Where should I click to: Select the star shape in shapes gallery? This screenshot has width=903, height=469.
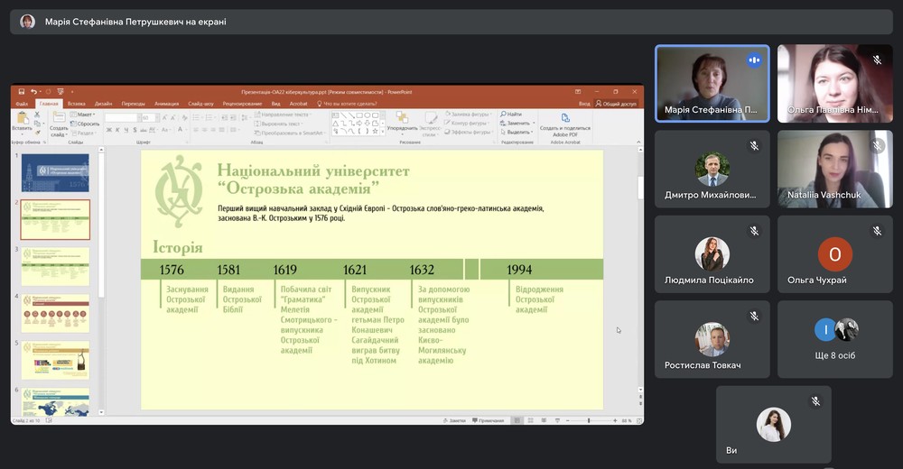click(375, 131)
